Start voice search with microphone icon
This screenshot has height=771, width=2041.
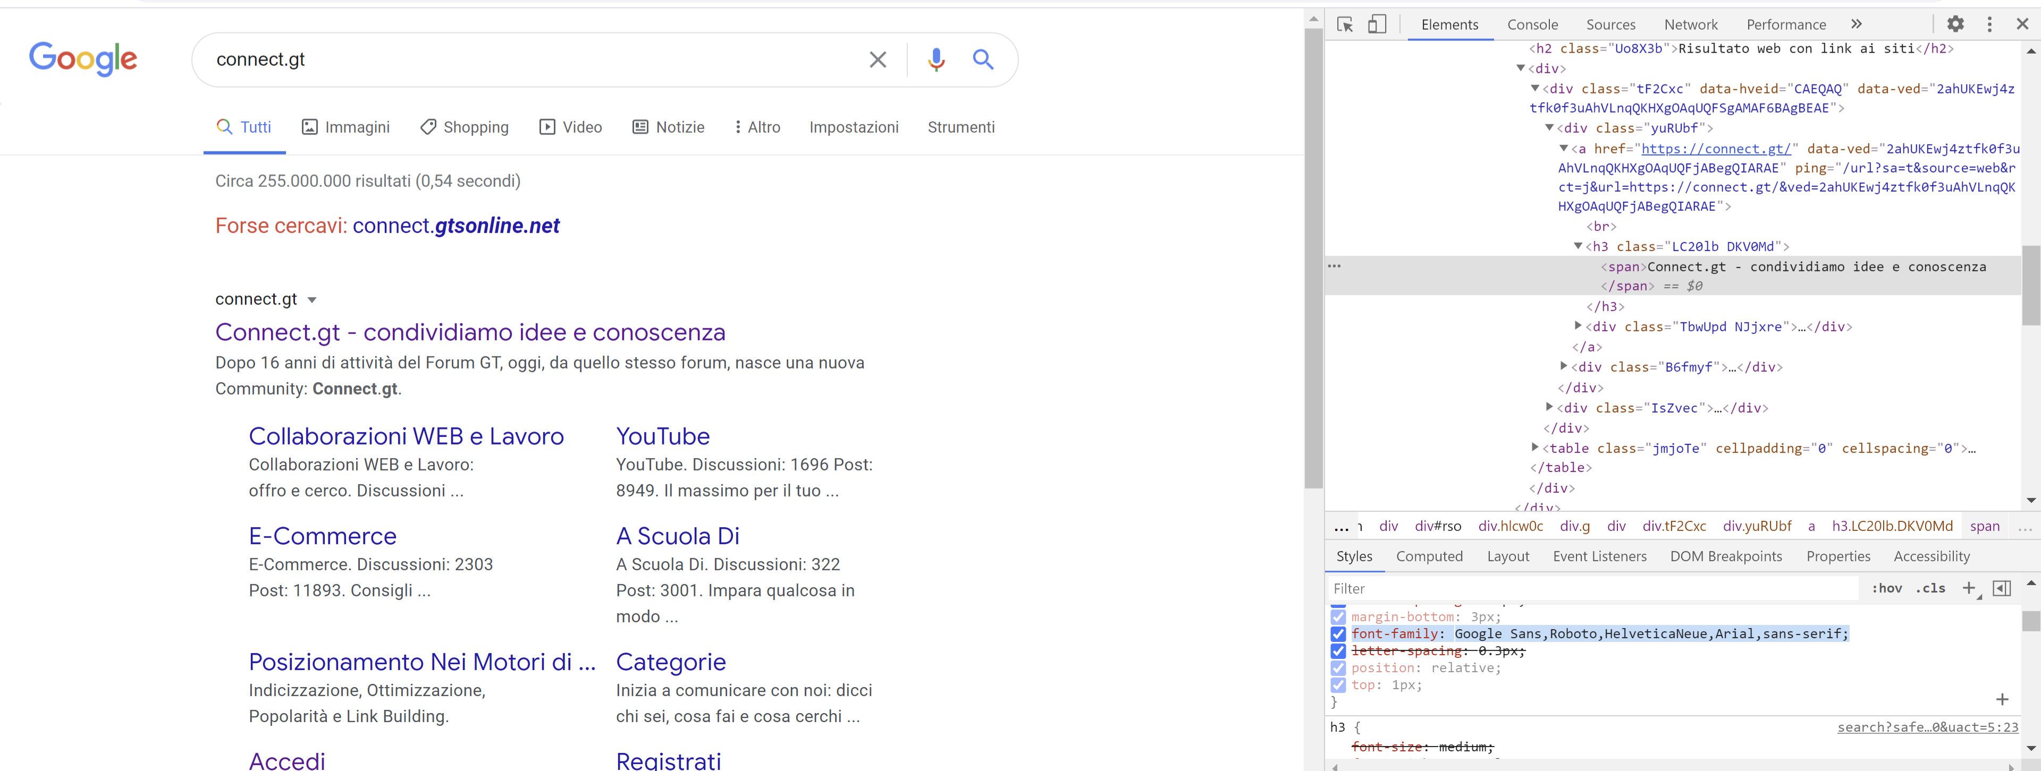coord(935,59)
